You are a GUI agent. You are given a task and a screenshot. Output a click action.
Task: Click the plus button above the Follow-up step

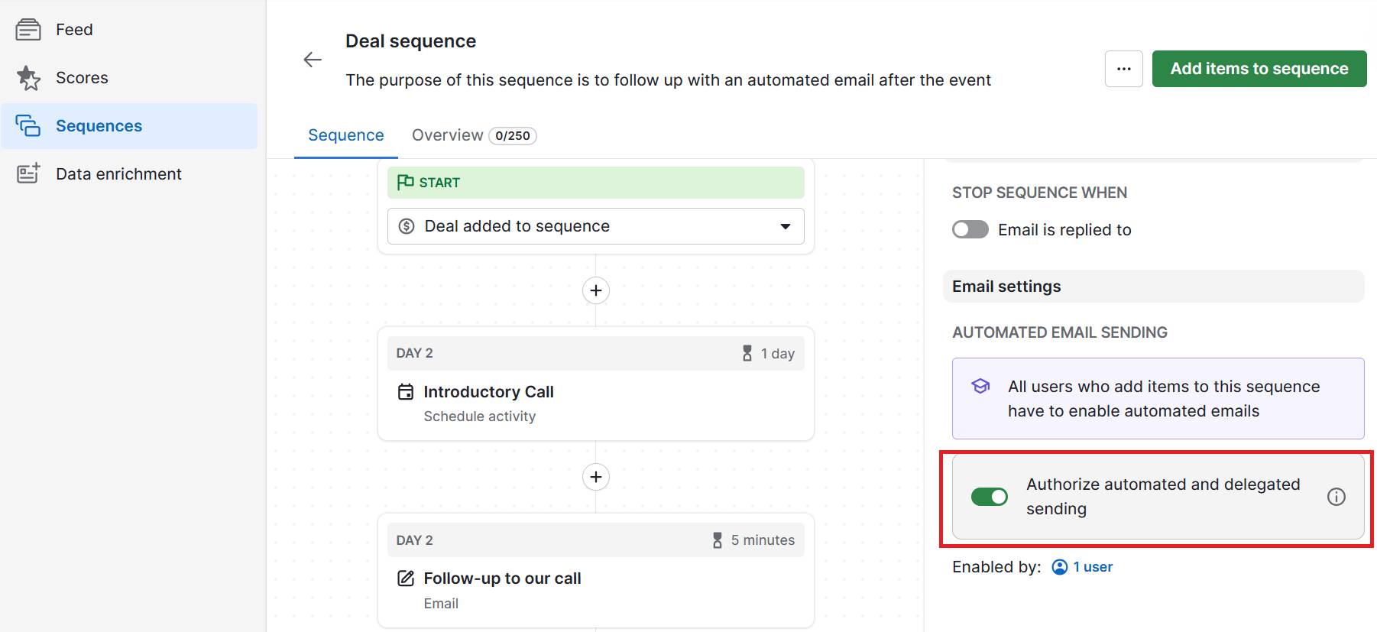pos(595,477)
